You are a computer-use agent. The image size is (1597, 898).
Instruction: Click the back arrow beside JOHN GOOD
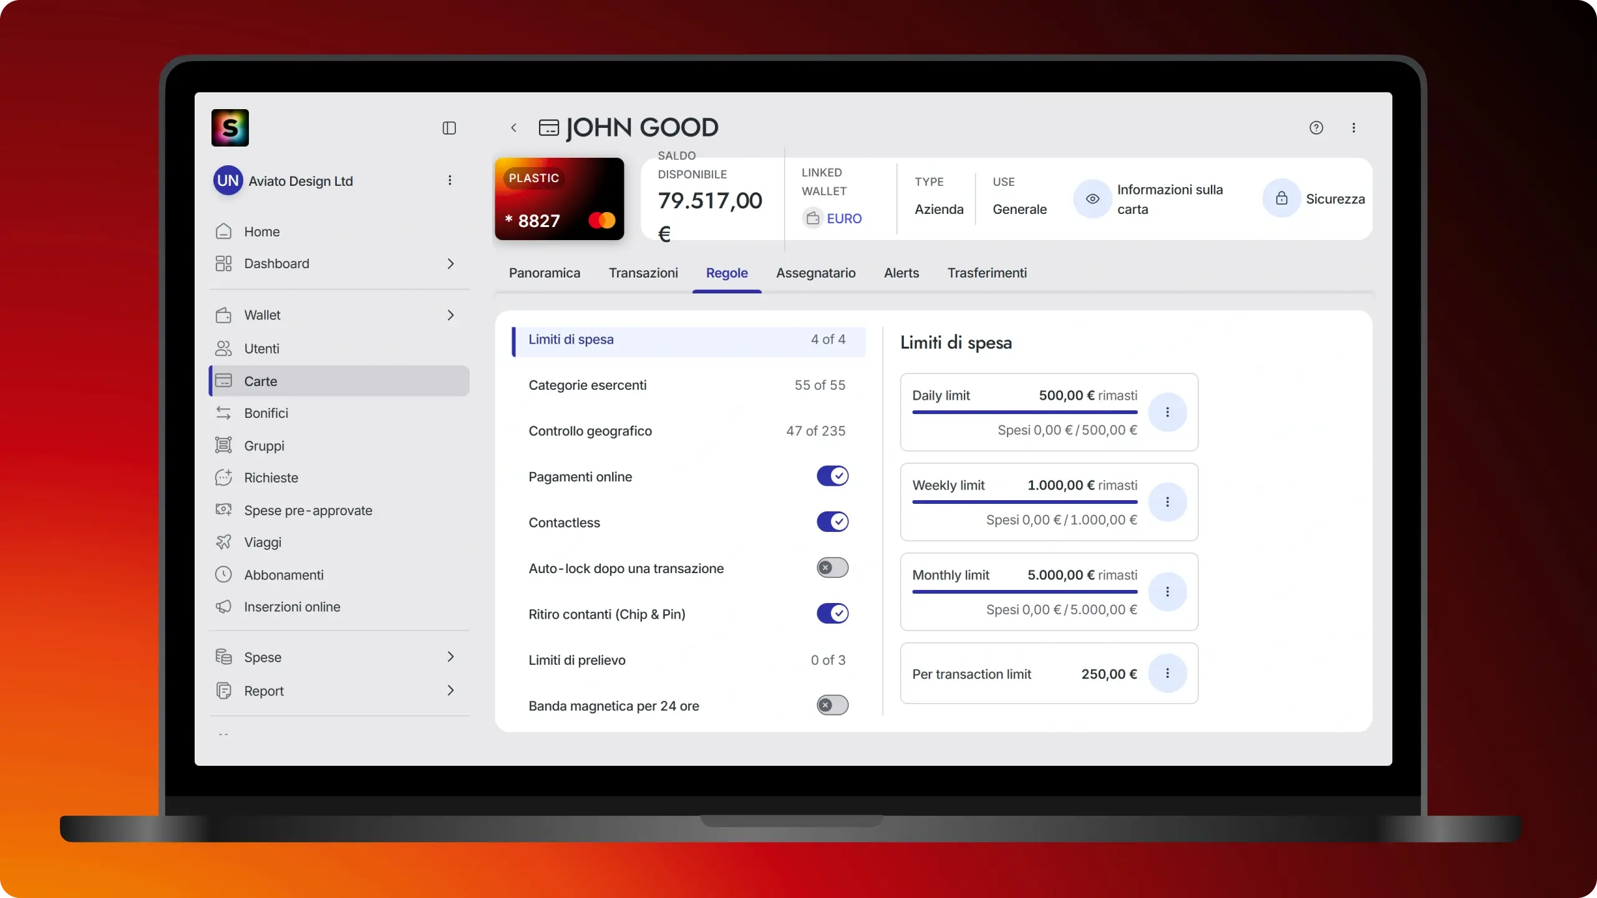513,128
